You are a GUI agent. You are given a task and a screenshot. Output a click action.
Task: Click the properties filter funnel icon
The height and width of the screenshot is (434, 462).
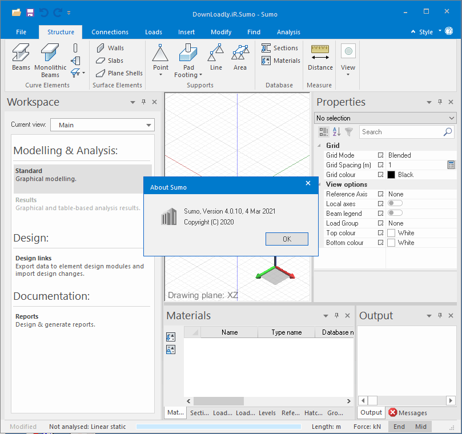coord(349,132)
